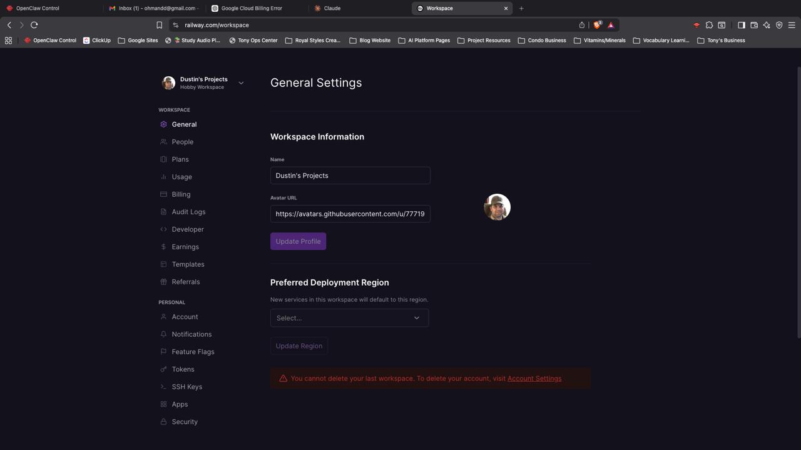801x450 pixels.
Task: Click the General gear icon in sidebar
Action: pos(163,124)
